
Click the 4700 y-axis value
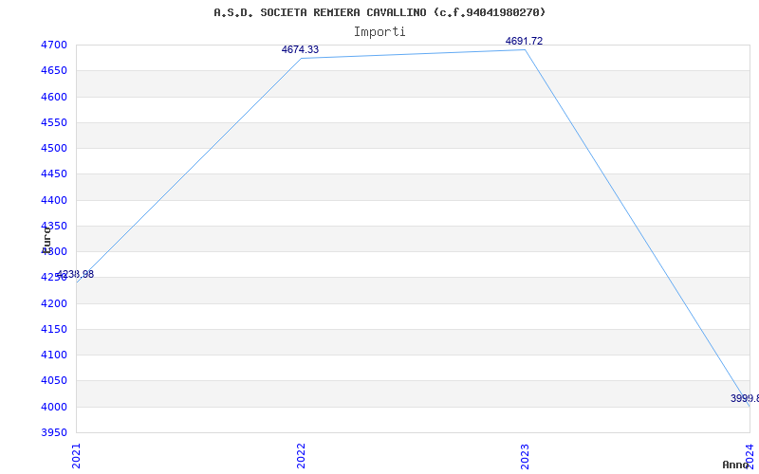[x=54, y=45]
